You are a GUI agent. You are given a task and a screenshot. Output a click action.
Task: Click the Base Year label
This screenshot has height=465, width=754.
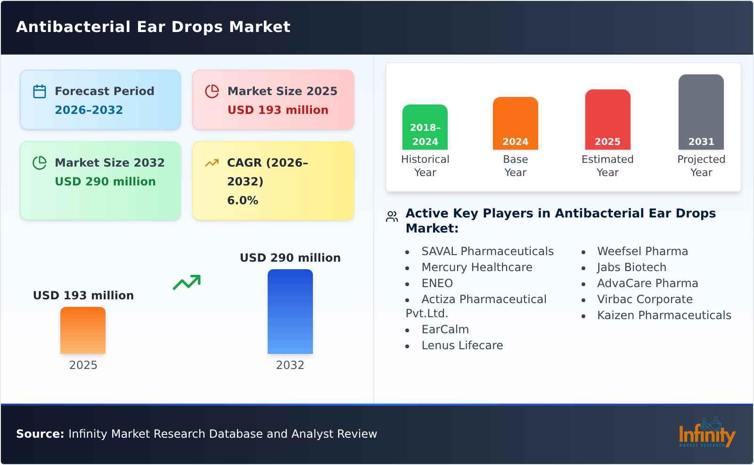(x=516, y=166)
